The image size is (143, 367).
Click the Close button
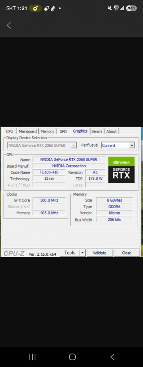pyautogui.click(x=126, y=253)
